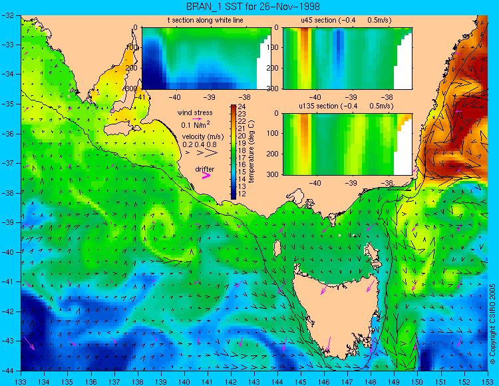Click the "drifter" legend label

click(205, 169)
